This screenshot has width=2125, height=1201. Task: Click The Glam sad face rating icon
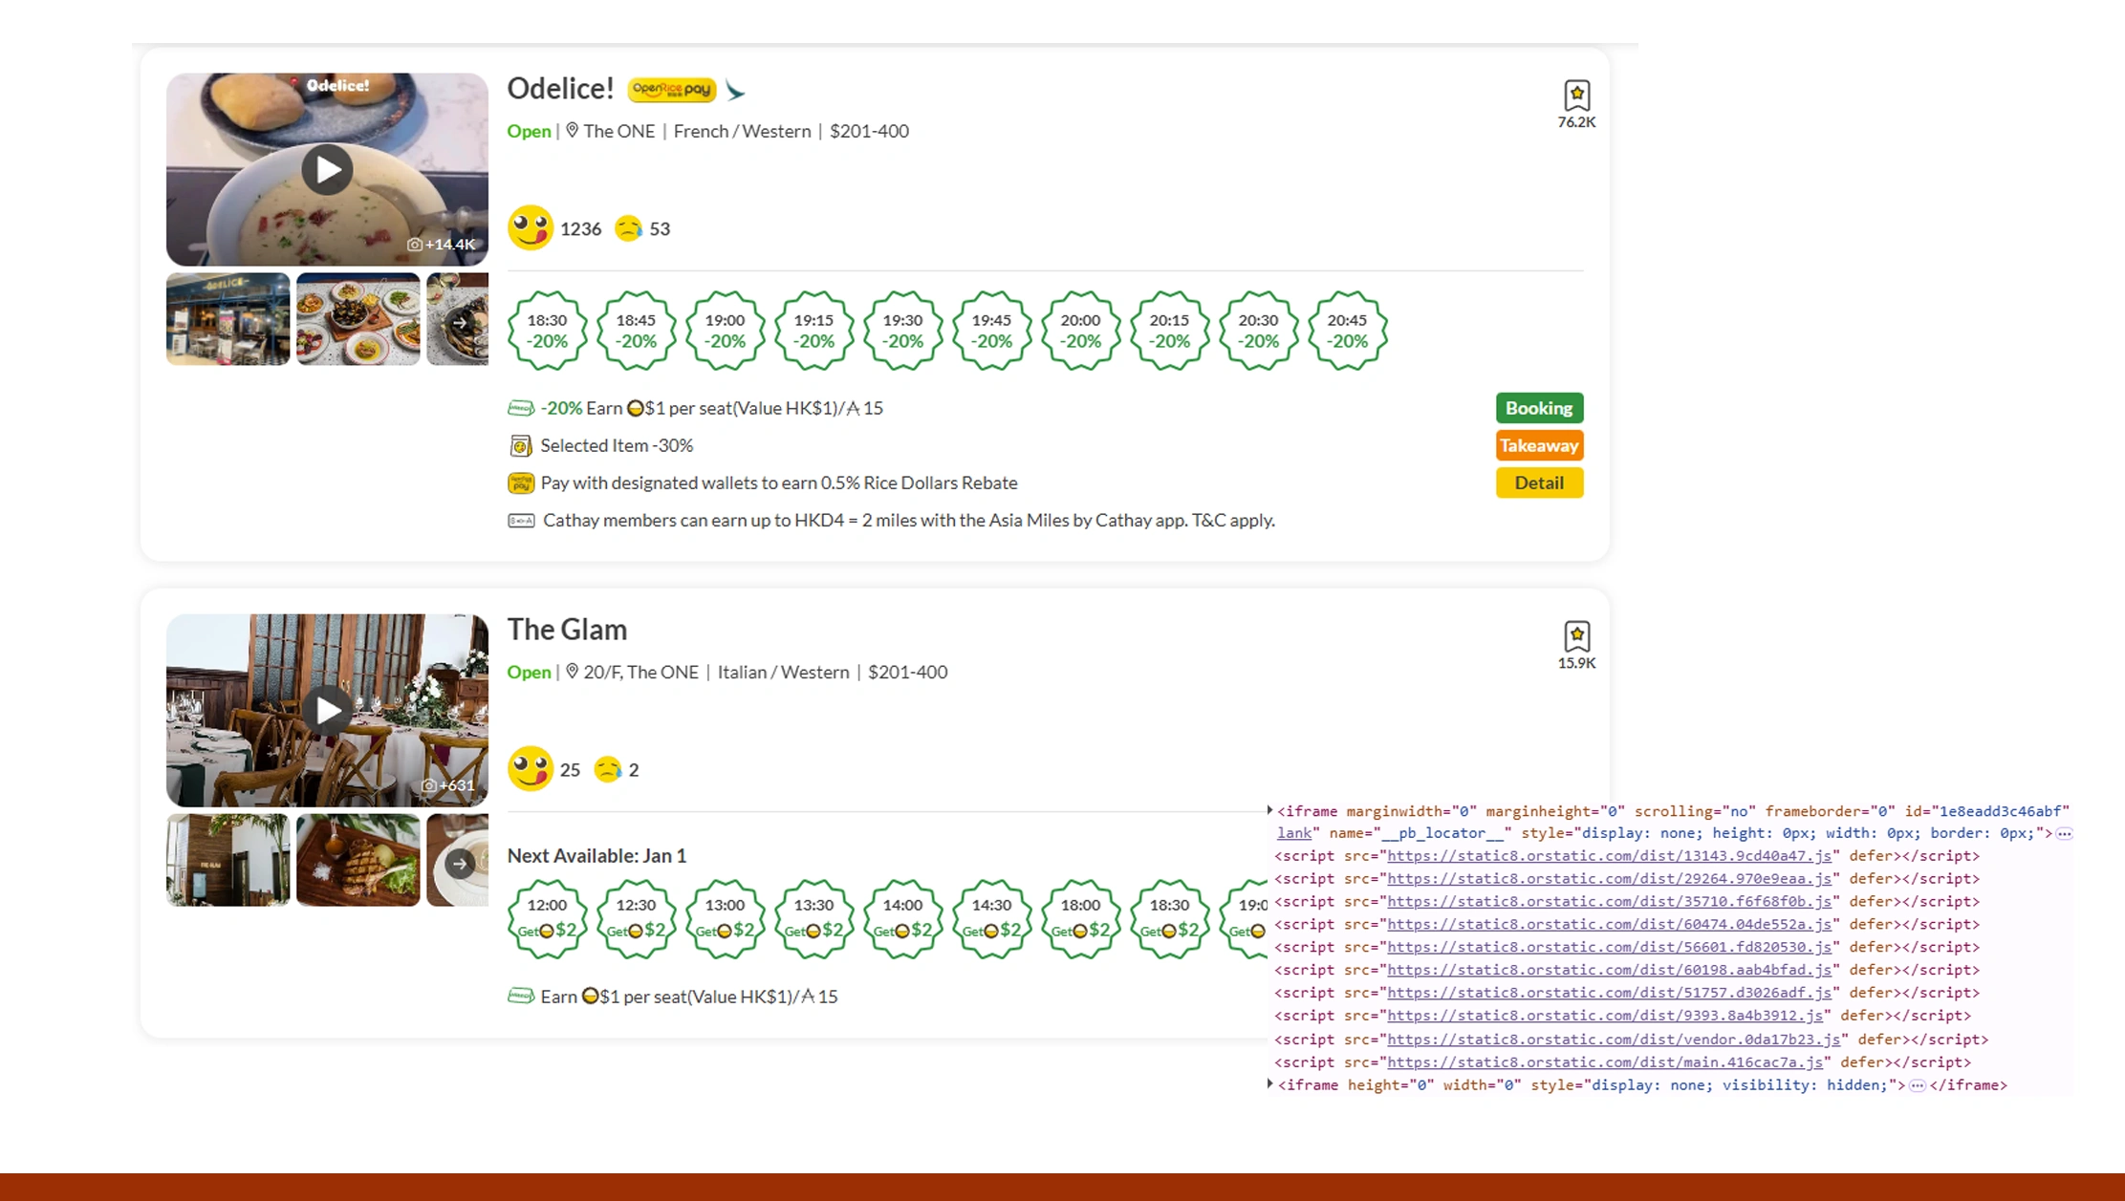(x=608, y=769)
